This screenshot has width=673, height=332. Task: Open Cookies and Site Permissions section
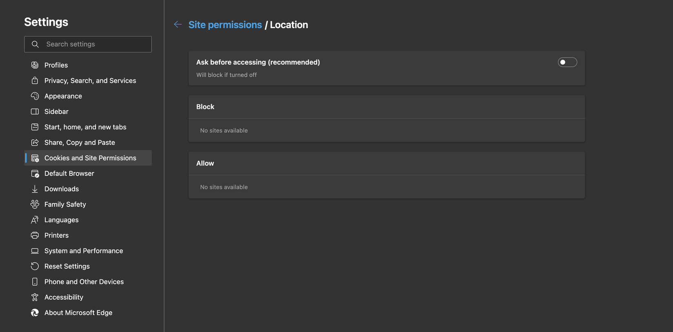point(90,158)
